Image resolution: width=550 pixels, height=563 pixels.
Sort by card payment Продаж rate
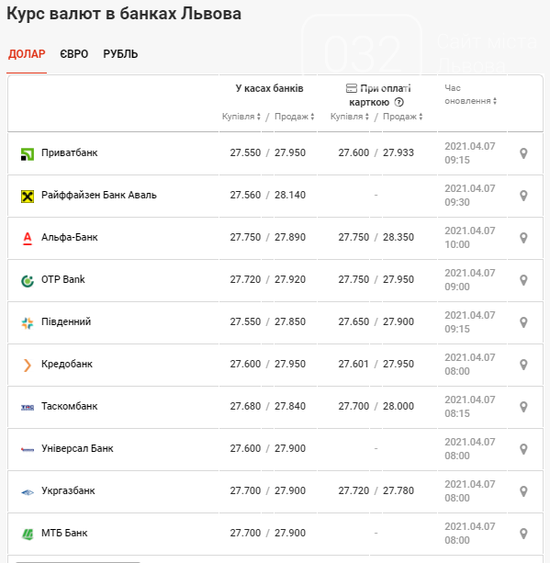[403, 117]
